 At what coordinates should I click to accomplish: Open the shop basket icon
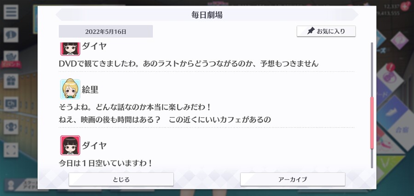tap(11, 56)
